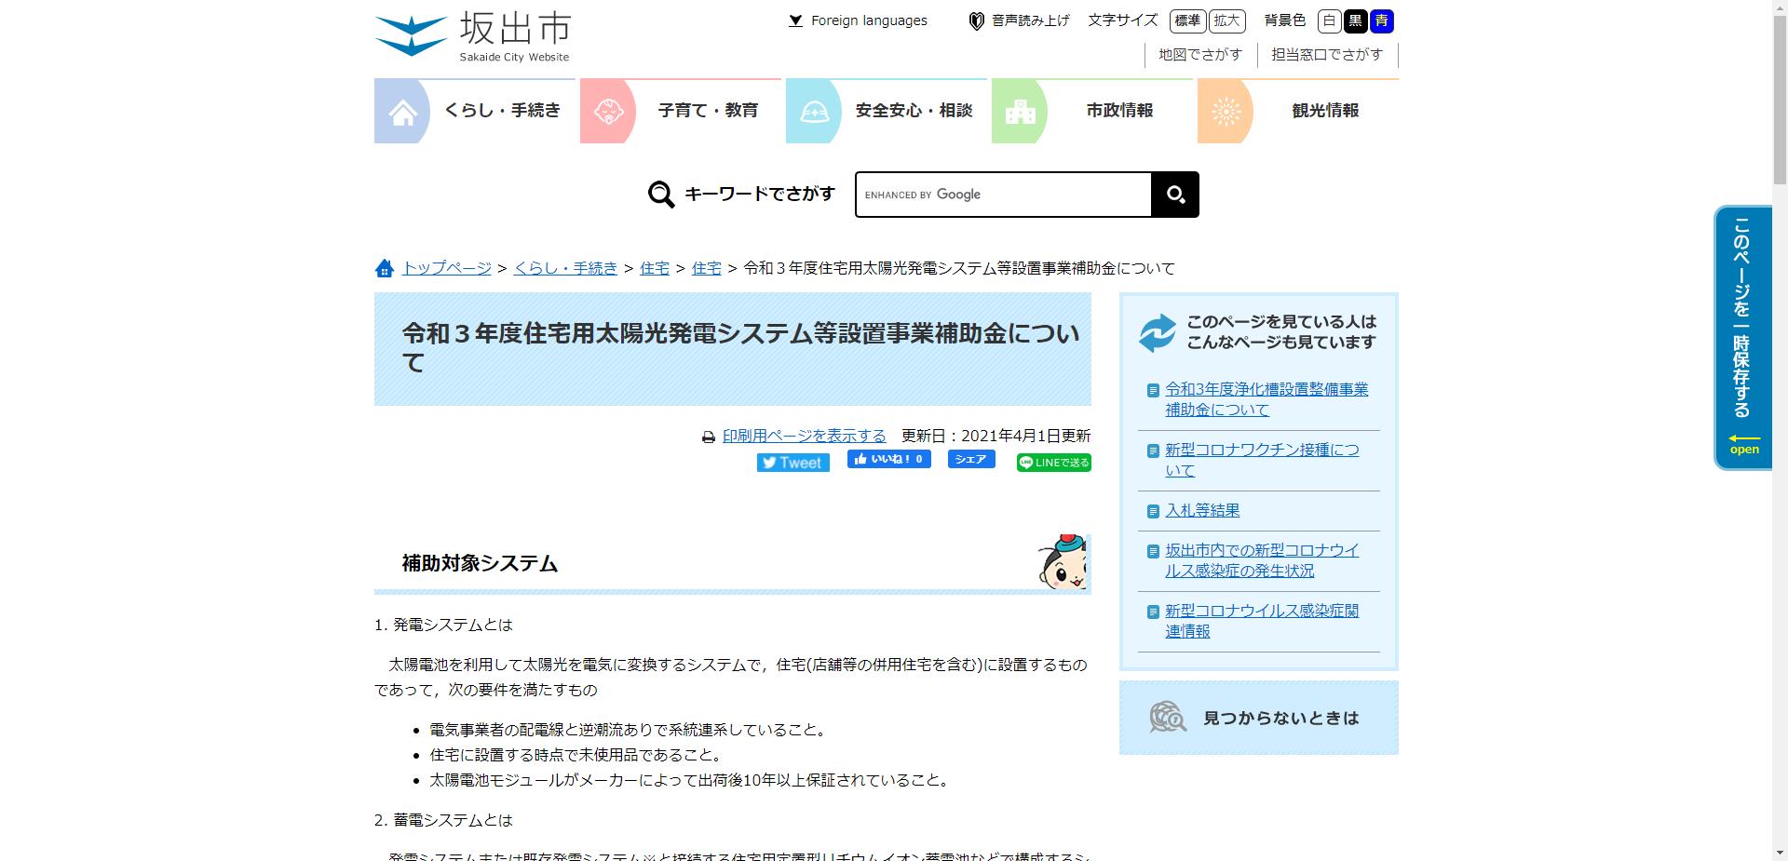Expand the このページを一時保存する side panel via open
The width and height of the screenshot is (1788, 861).
click(x=1742, y=449)
